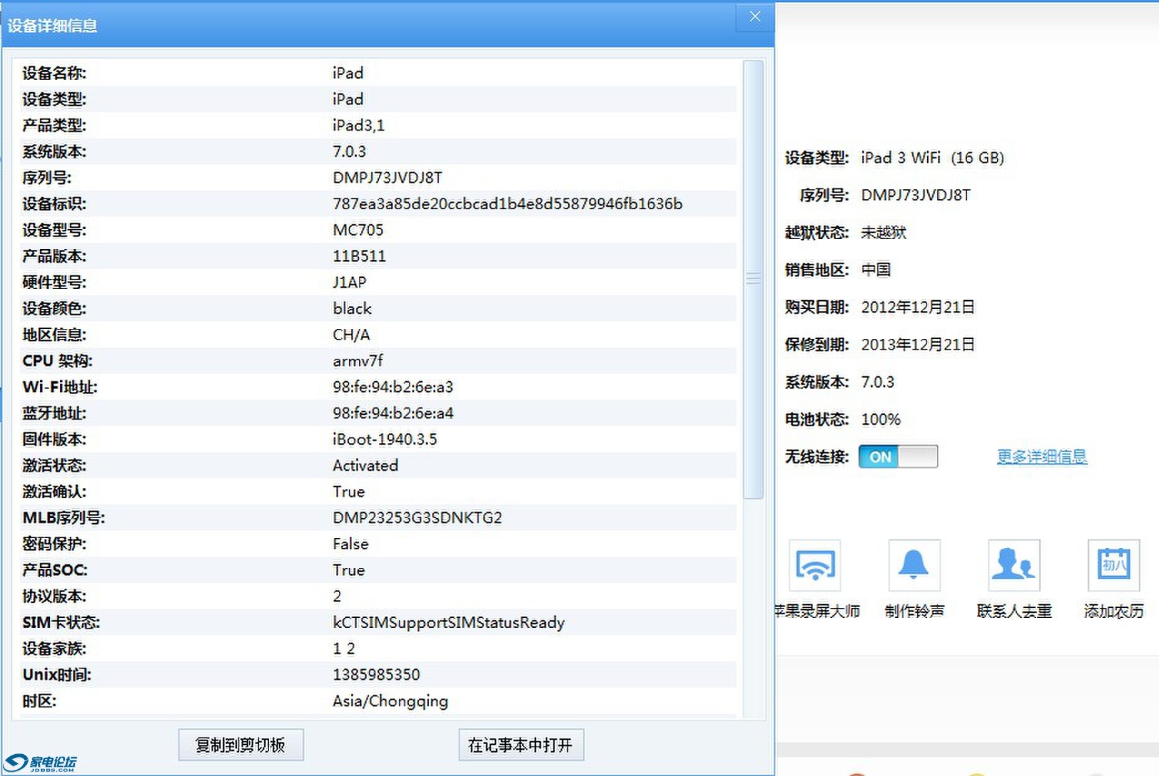Click the device details list scrollbar thumb
The image size is (1159, 776).
(753, 279)
